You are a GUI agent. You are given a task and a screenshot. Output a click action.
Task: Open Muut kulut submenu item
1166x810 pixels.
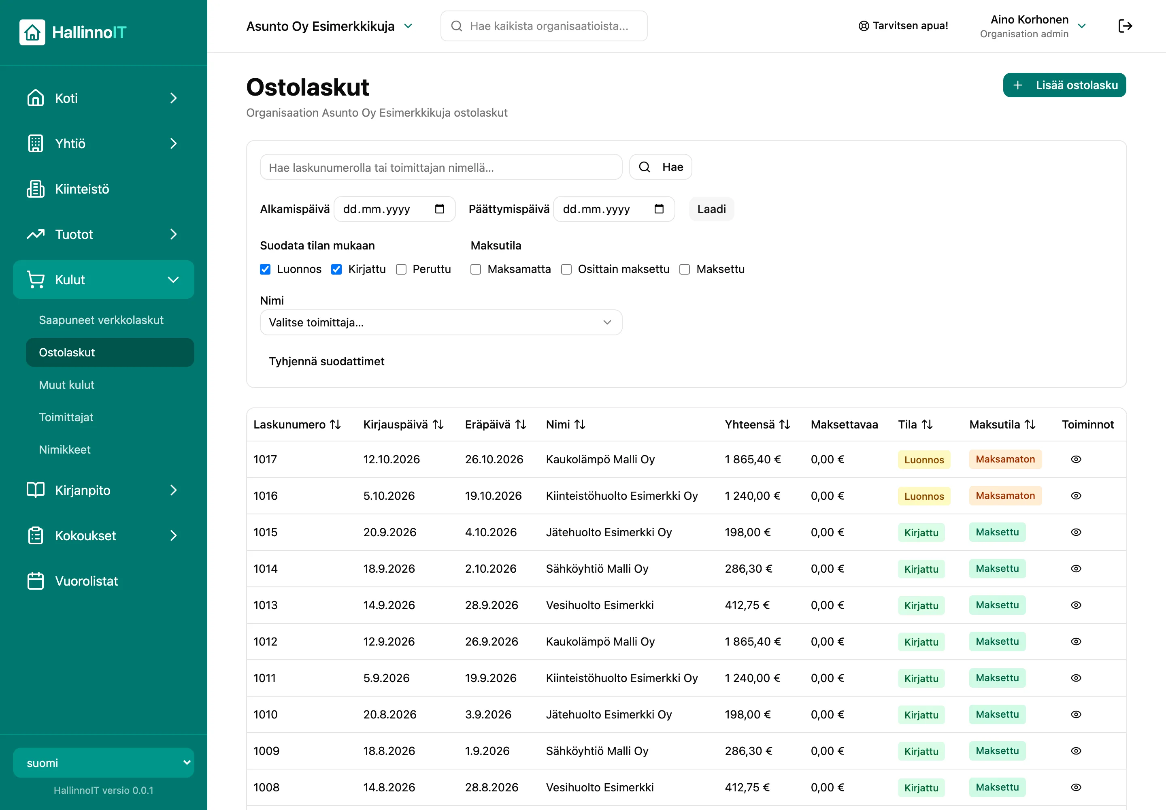click(66, 385)
